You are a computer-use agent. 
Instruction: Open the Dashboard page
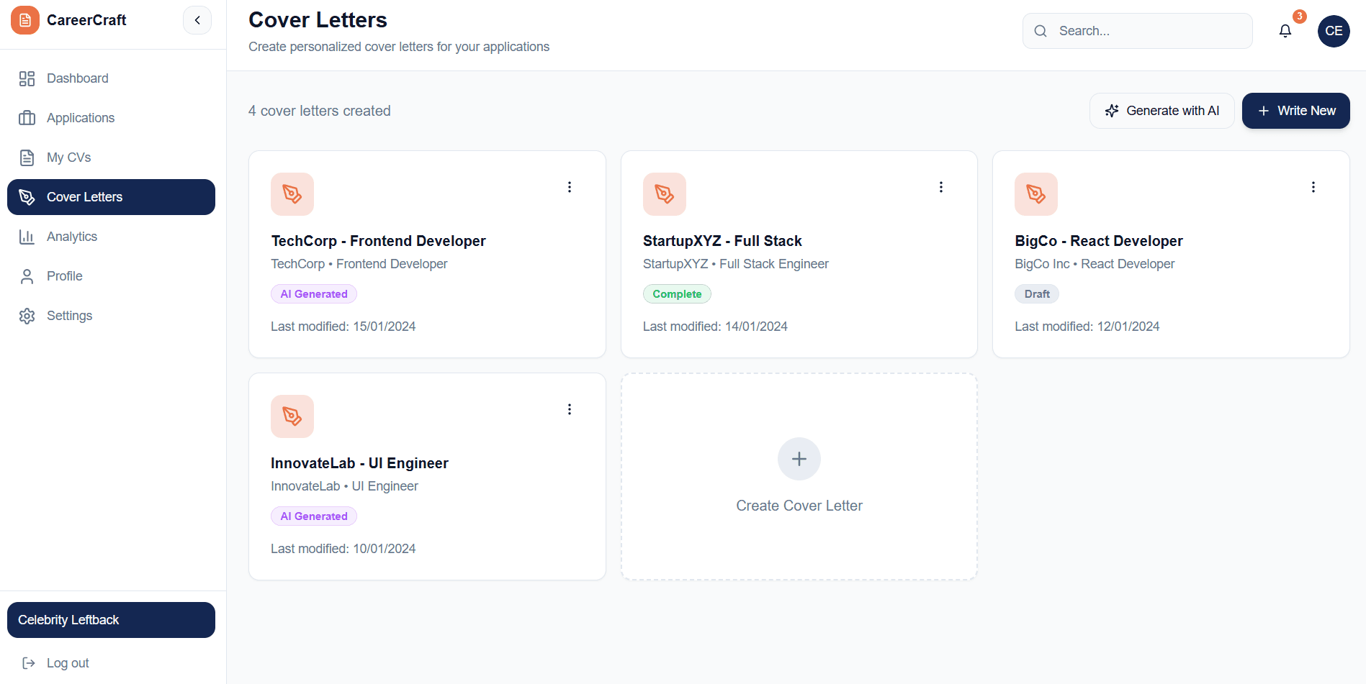[x=111, y=78]
